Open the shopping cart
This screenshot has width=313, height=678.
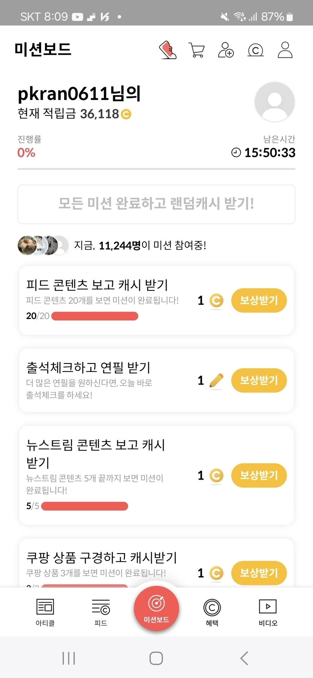point(196,50)
